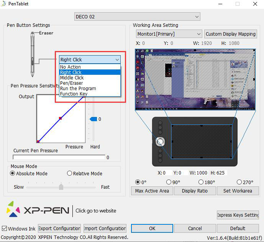Click the Custom Display Mapping button
Viewport: 264px width, 242px height.
click(x=230, y=34)
